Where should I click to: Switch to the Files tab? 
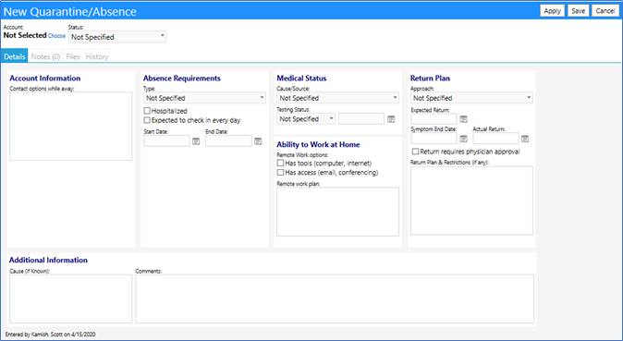[73, 56]
